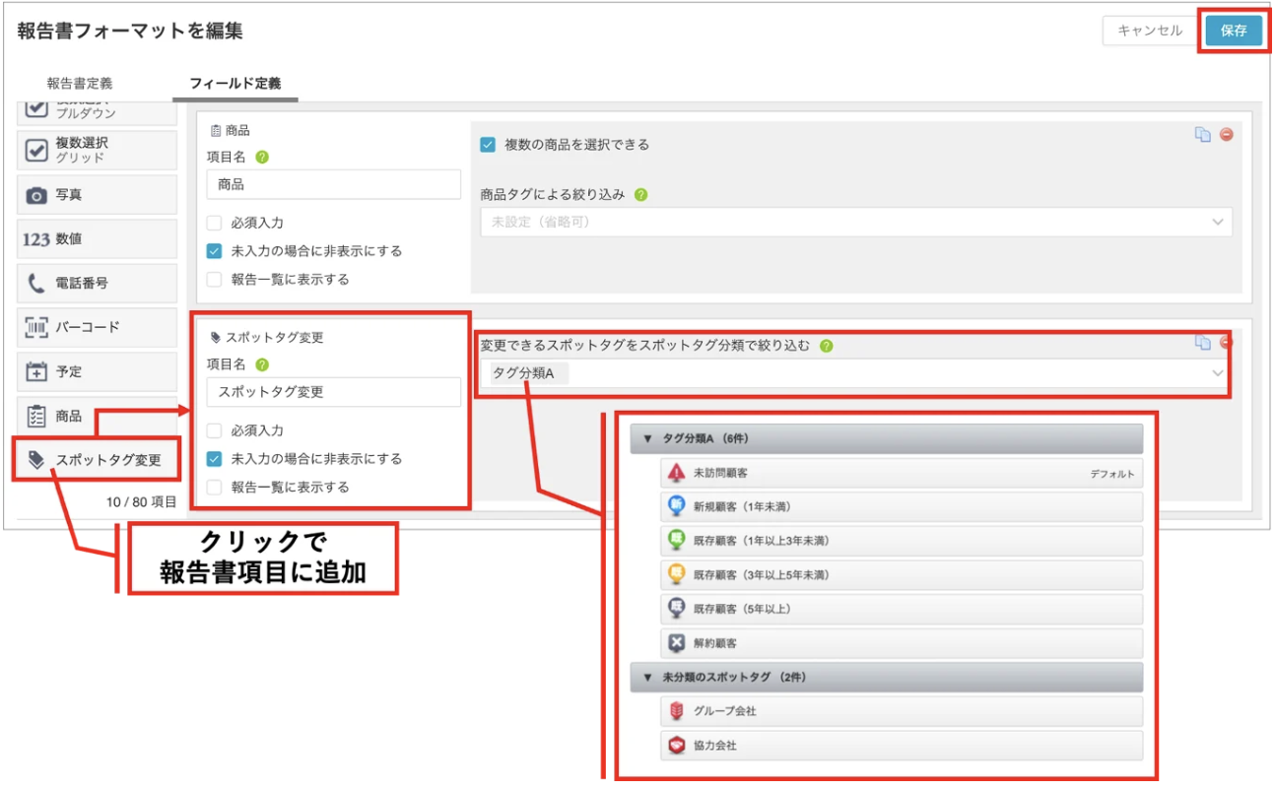Screen dimensions: 1275x790
Task: Add the 予定 calendar field
Action: pos(98,371)
